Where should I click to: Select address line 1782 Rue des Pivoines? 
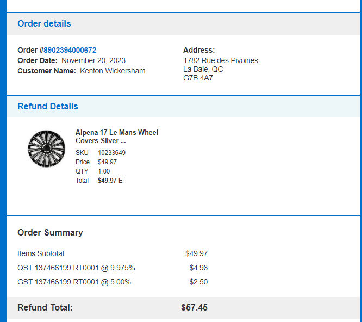(x=221, y=60)
